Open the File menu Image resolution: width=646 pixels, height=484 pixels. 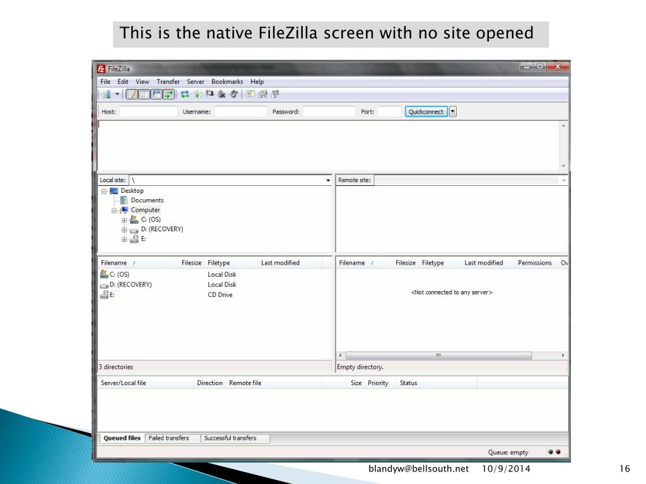[105, 81]
